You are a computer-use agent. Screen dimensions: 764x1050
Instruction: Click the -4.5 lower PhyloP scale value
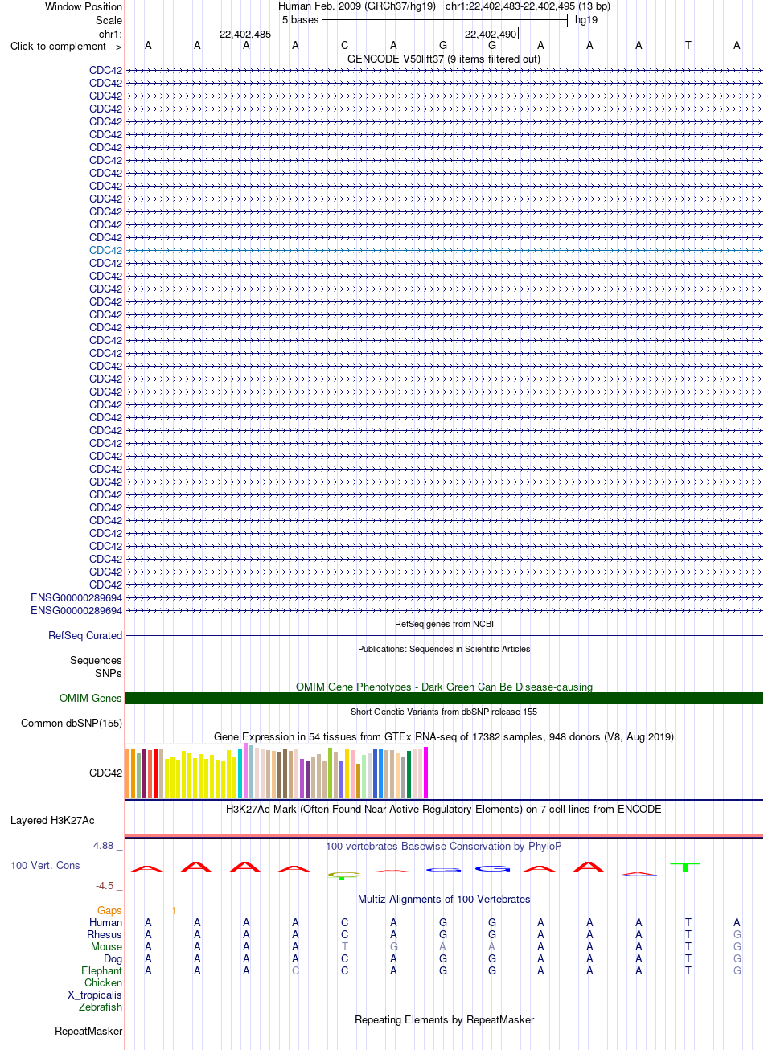click(109, 886)
